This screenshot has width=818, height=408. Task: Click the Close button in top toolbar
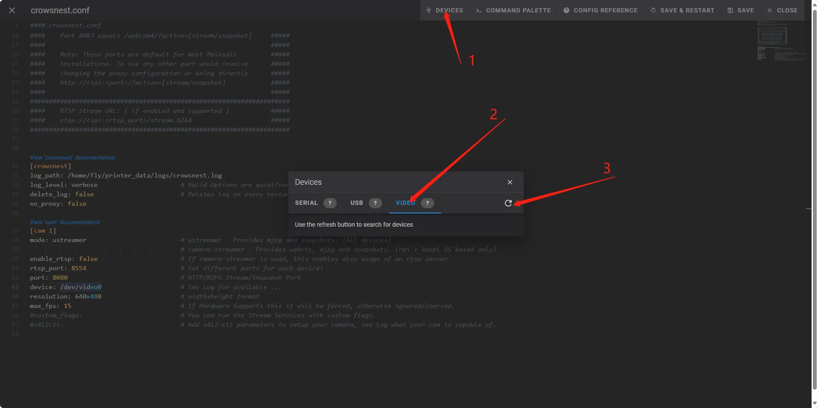[x=782, y=10]
